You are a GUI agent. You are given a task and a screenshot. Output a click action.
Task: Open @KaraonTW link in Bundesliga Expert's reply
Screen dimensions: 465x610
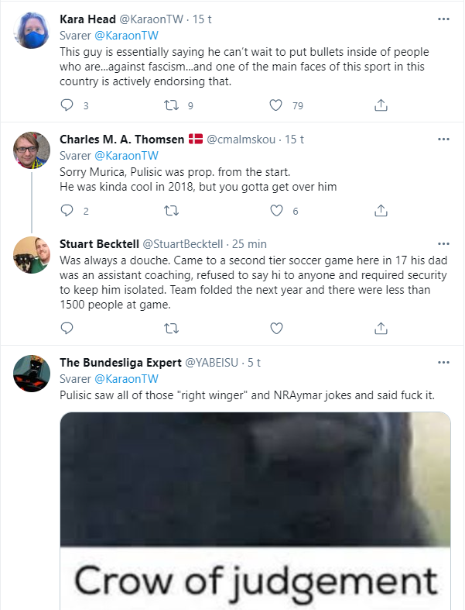tap(125, 379)
